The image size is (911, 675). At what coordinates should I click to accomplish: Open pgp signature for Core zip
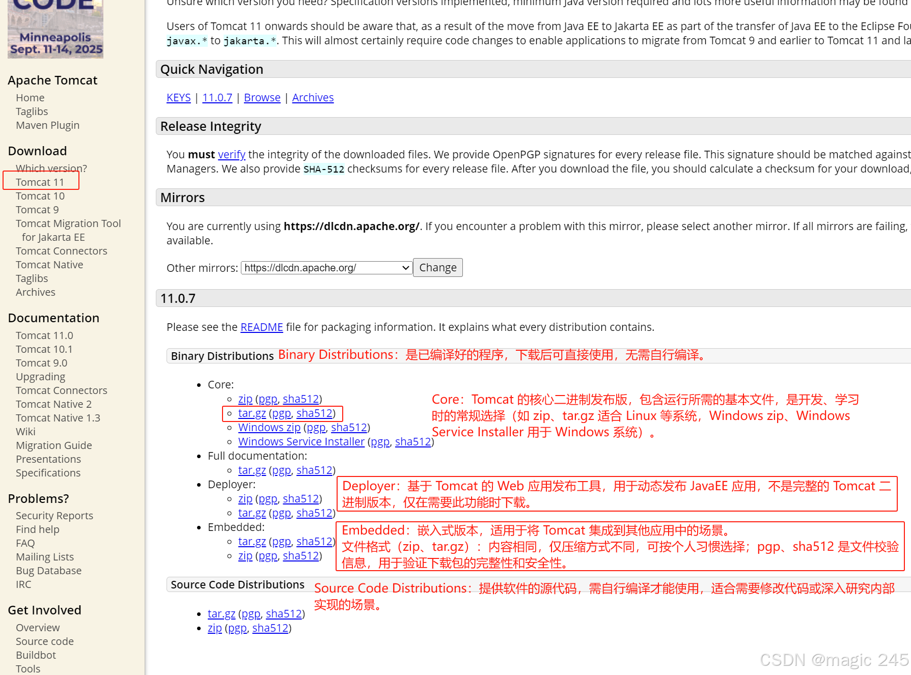tap(268, 399)
